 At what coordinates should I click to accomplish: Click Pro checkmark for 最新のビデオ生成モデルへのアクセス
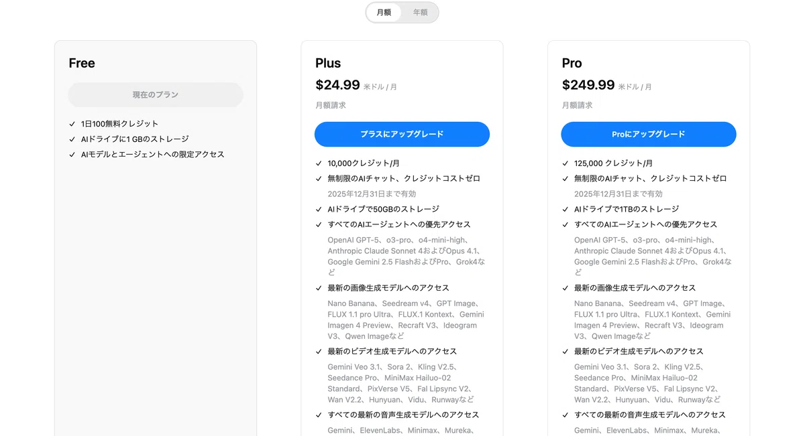click(566, 352)
